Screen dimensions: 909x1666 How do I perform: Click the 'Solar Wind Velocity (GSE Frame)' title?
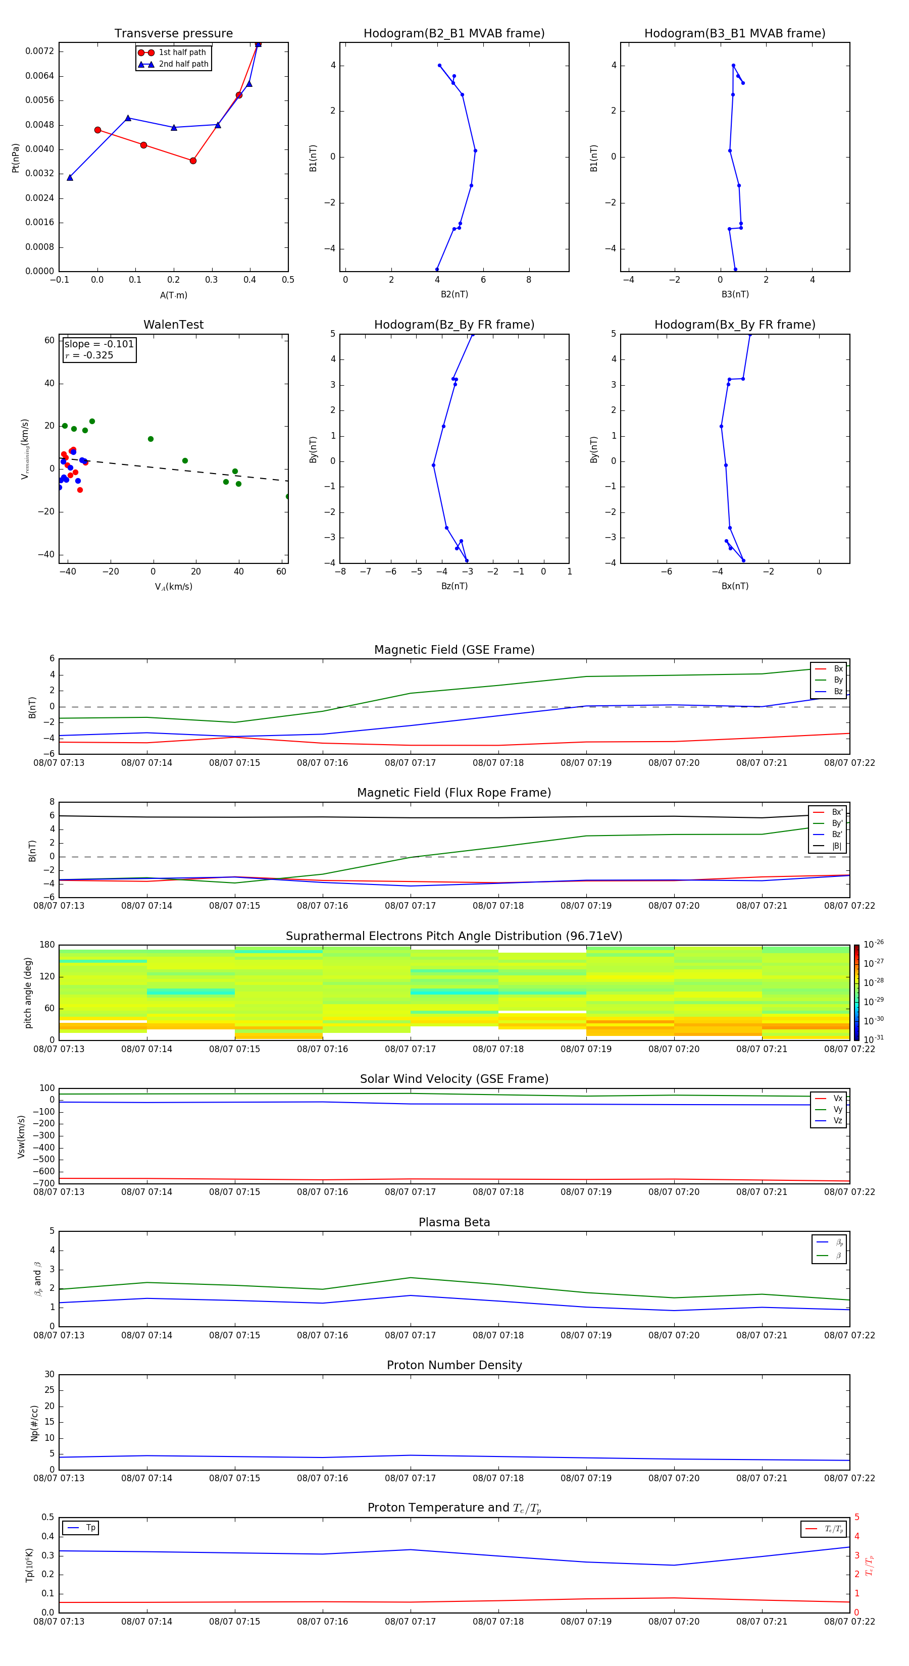pyautogui.click(x=454, y=1079)
